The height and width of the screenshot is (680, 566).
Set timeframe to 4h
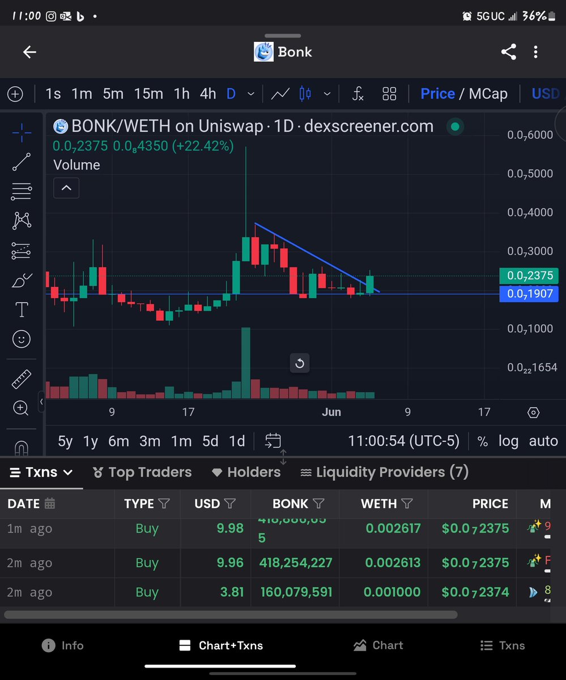point(208,94)
